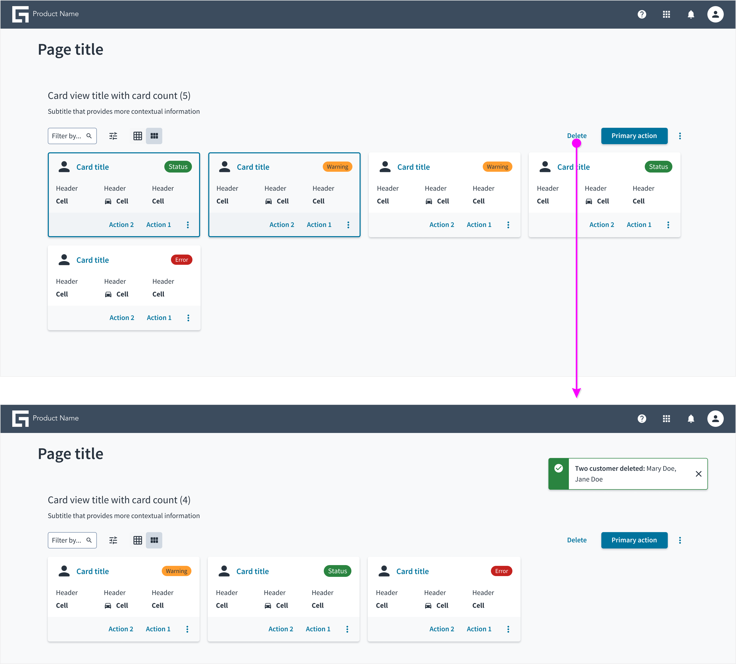Viewport: 736px width, 664px height.
Task: Open the kebab menu beside the upper Primary action
Action: pos(680,136)
